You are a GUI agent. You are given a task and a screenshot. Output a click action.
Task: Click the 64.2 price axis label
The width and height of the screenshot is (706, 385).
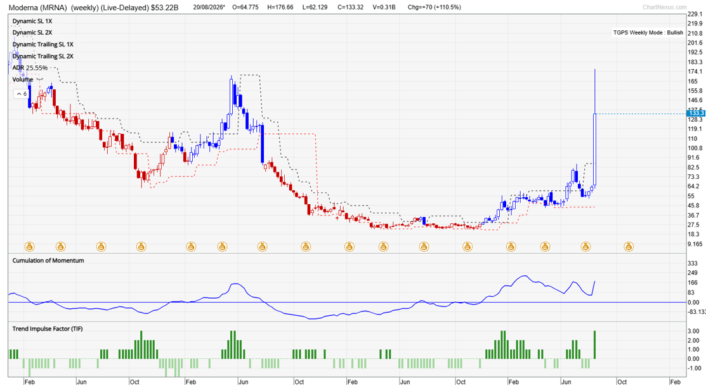(693, 186)
